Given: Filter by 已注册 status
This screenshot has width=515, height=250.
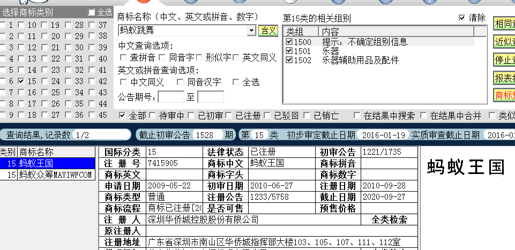Looking at the screenshot, I should point(229,116).
